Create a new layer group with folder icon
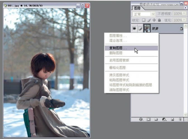The image size is (188, 139). coord(156,119)
